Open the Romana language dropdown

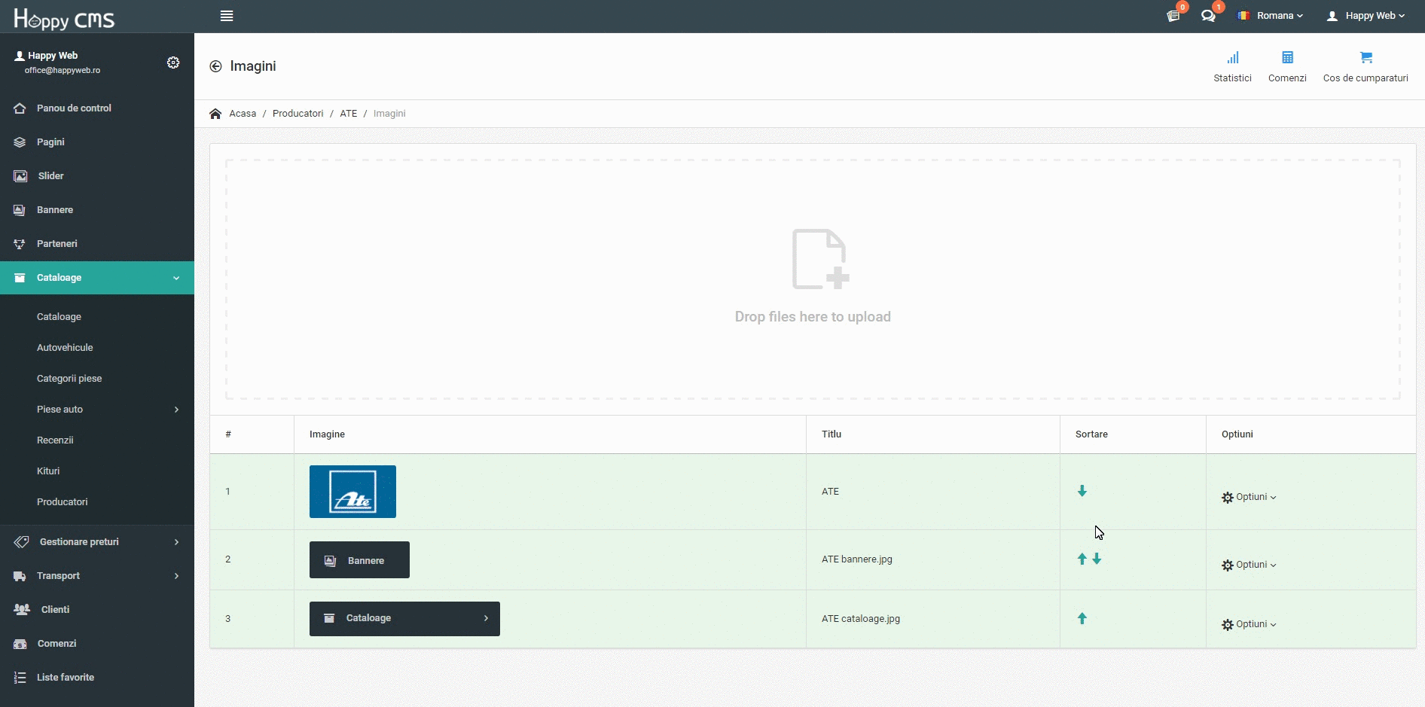tap(1271, 16)
